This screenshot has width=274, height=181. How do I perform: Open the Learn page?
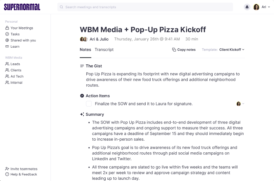click(x=15, y=47)
